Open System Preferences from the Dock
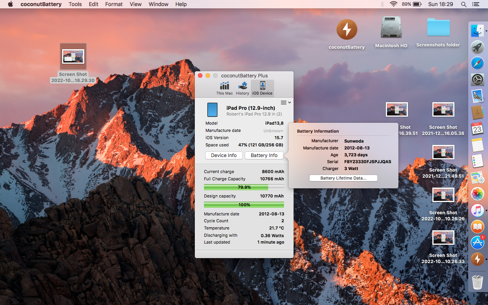This screenshot has width=488, height=305. click(x=477, y=79)
